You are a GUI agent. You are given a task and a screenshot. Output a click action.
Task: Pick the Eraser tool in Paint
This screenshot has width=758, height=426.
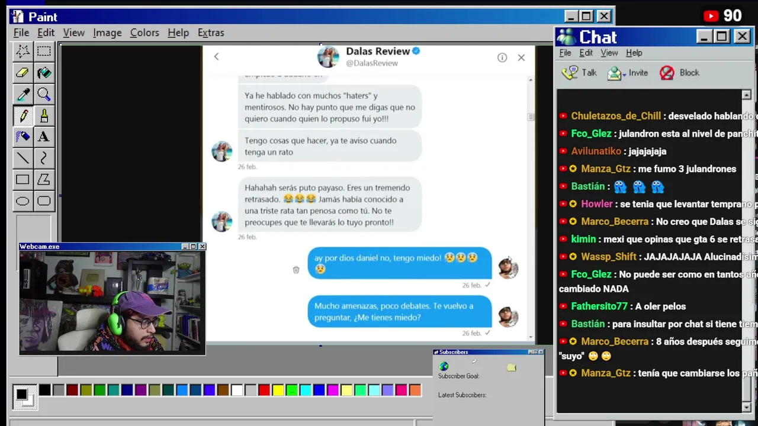coord(23,73)
